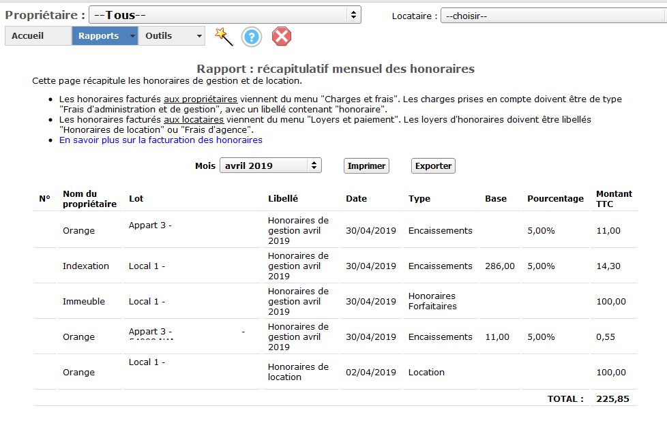Click the total amount 225,85
Viewport: 667px width, 423px height.
[612, 399]
